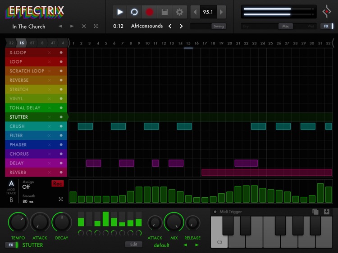Select mod track A
338x253 pixels.
pyautogui.click(x=11, y=183)
